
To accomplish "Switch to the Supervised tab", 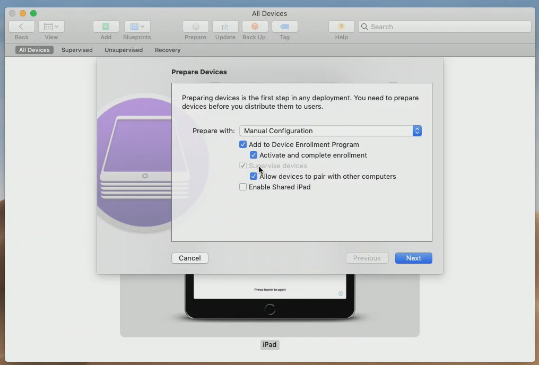I will [x=77, y=50].
